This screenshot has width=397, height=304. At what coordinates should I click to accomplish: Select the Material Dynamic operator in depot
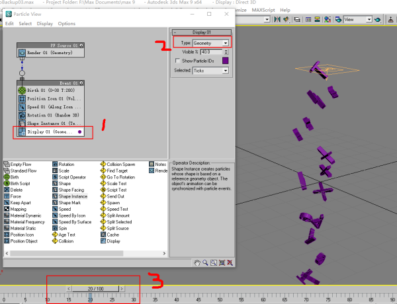(22, 215)
